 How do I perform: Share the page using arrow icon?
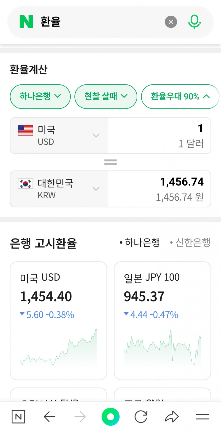pos(172,417)
